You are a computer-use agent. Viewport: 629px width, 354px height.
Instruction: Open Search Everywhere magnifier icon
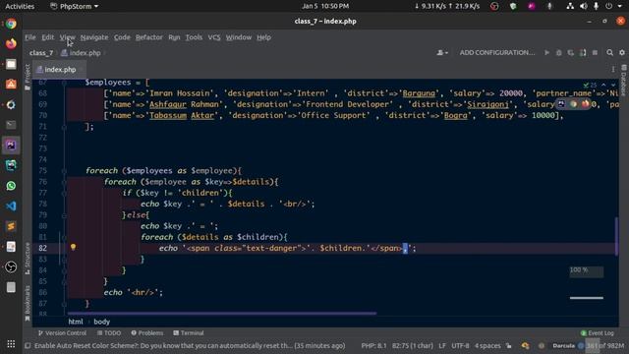coord(609,52)
